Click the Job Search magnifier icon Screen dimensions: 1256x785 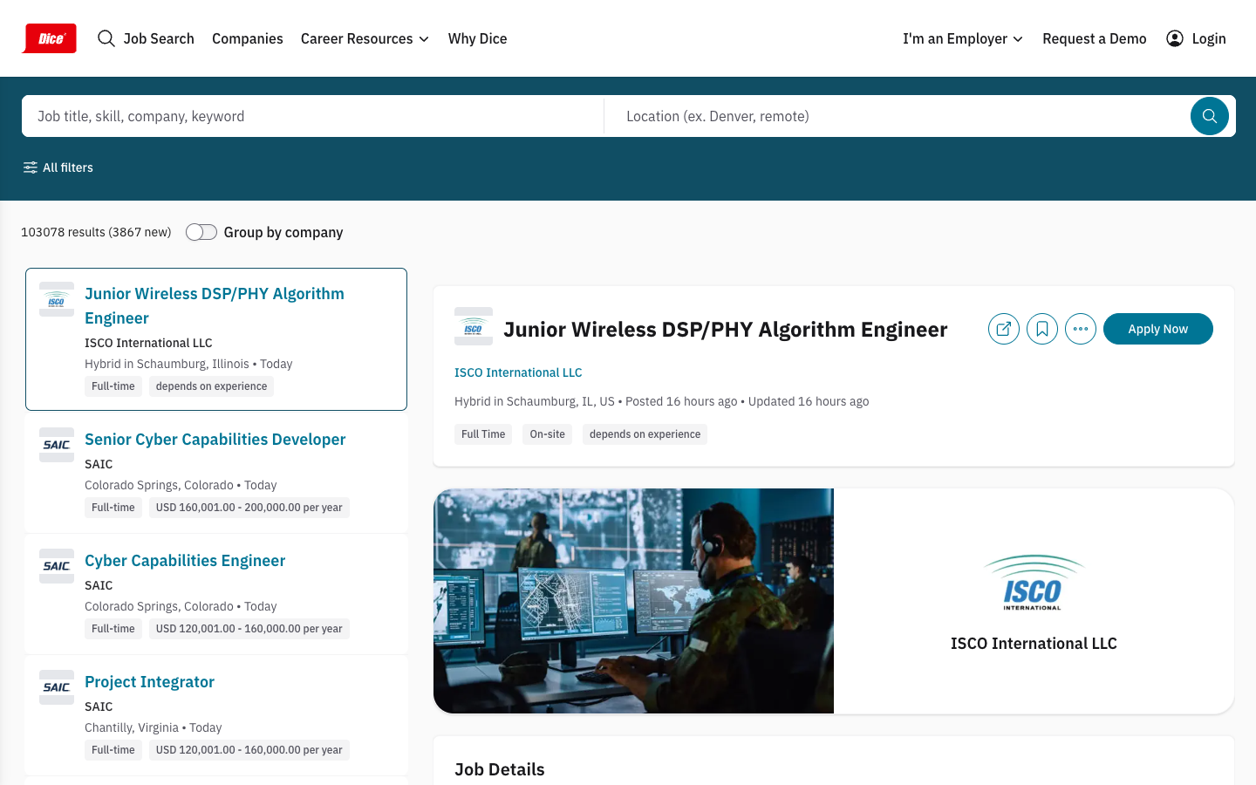pyautogui.click(x=106, y=38)
